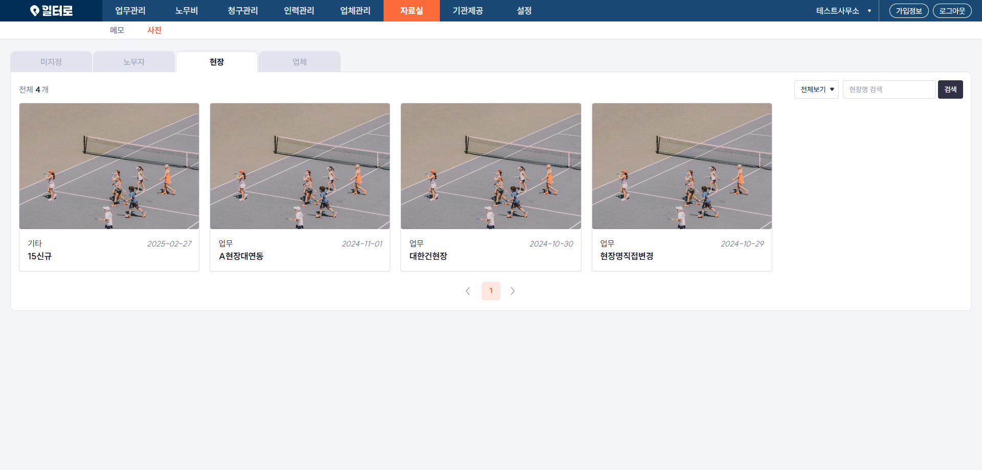
Task: Select page 1 in pagination
Action: 490,291
